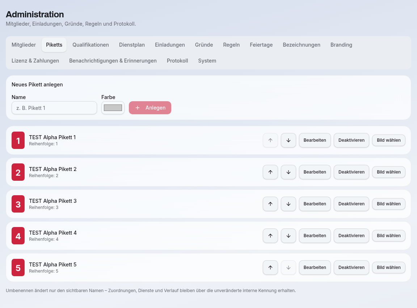Click the red number 1 badge
Screen dimensions: 417x308
18,140
